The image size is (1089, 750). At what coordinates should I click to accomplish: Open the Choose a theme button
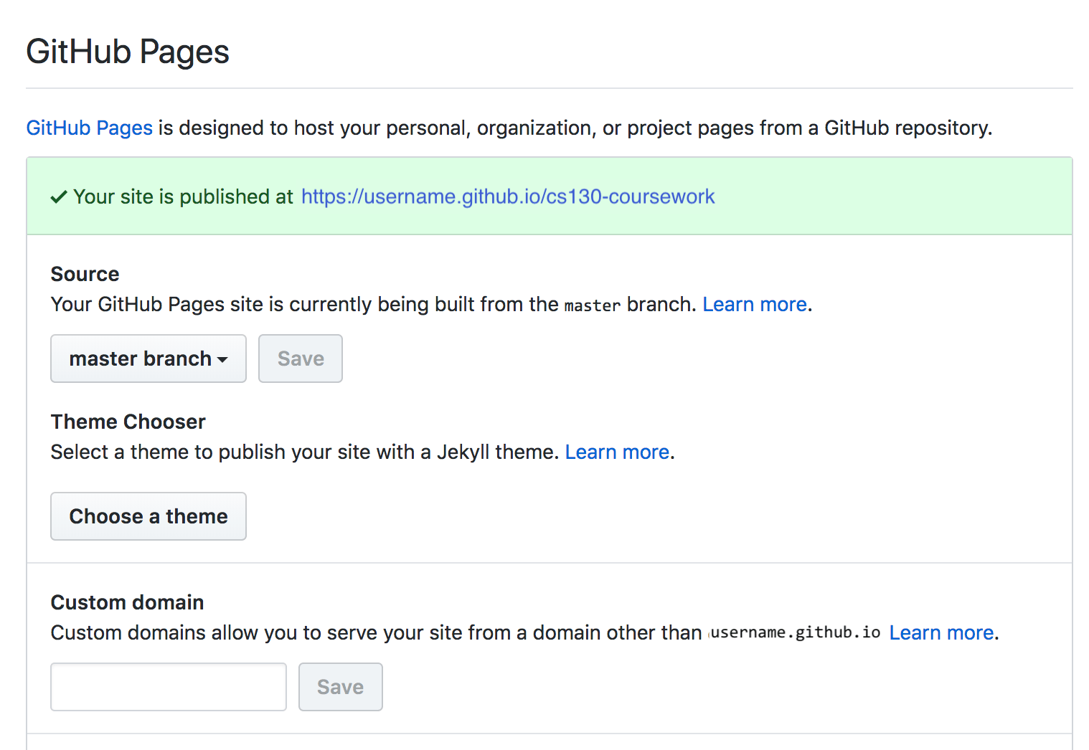(148, 516)
